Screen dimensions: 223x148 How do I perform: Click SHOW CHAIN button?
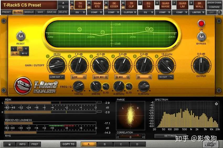214,3
